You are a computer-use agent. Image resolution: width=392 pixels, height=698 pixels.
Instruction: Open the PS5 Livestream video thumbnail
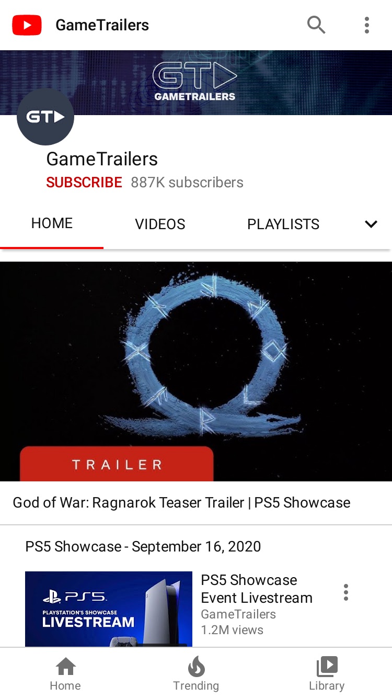(x=109, y=609)
